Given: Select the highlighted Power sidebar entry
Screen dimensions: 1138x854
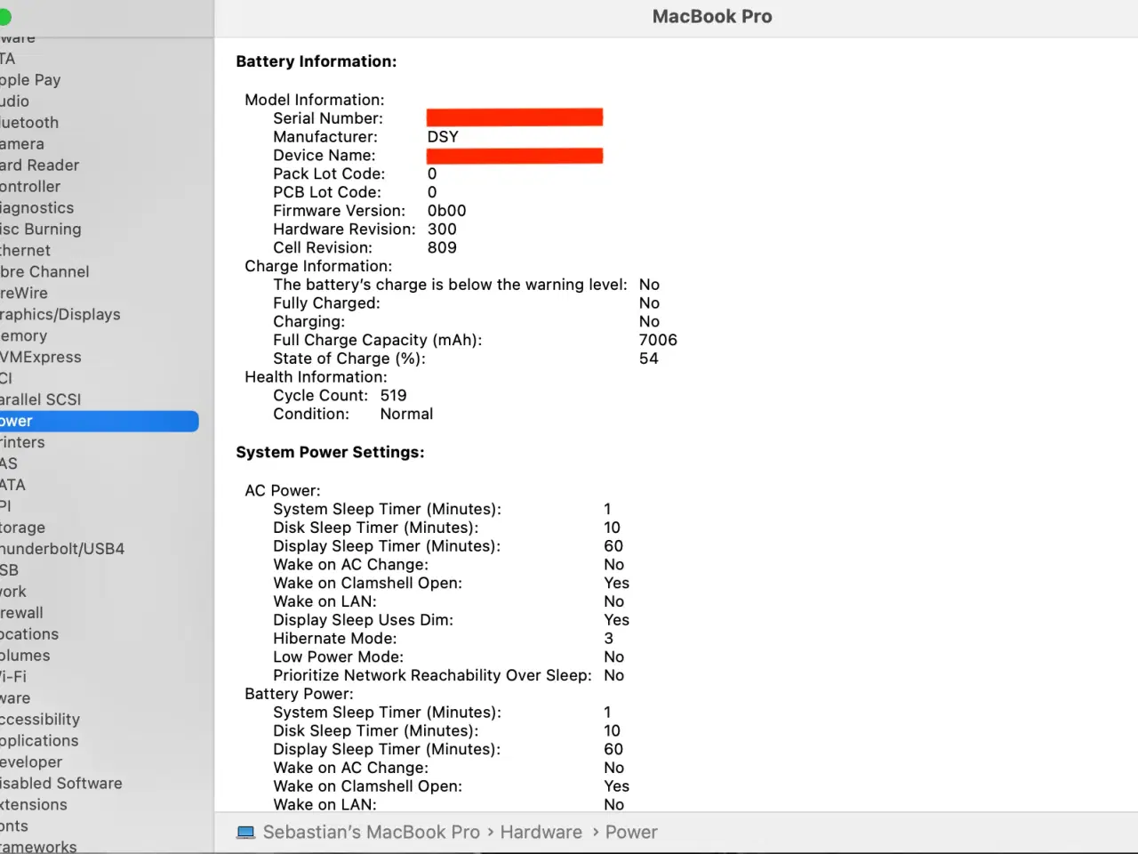Looking at the screenshot, I should pyautogui.click(x=99, y=422).
